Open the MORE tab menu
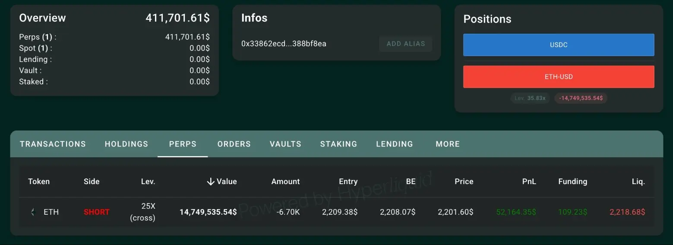This screenshot has height=245, width=673. point(448,144)
